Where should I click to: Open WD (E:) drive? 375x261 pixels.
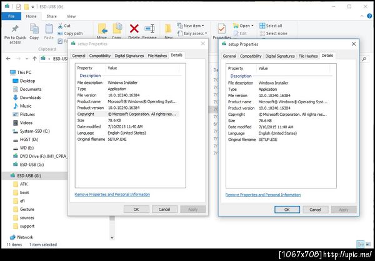(23, 148)
